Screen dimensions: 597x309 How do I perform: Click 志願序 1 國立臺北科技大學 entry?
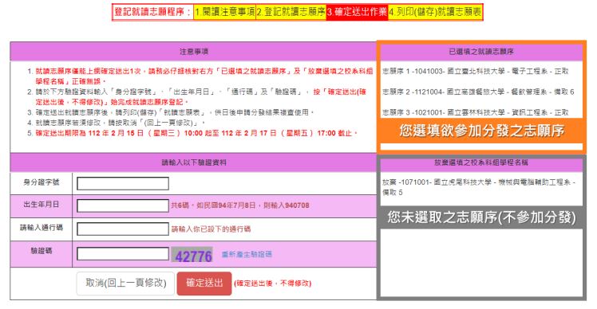click(475, 71)
